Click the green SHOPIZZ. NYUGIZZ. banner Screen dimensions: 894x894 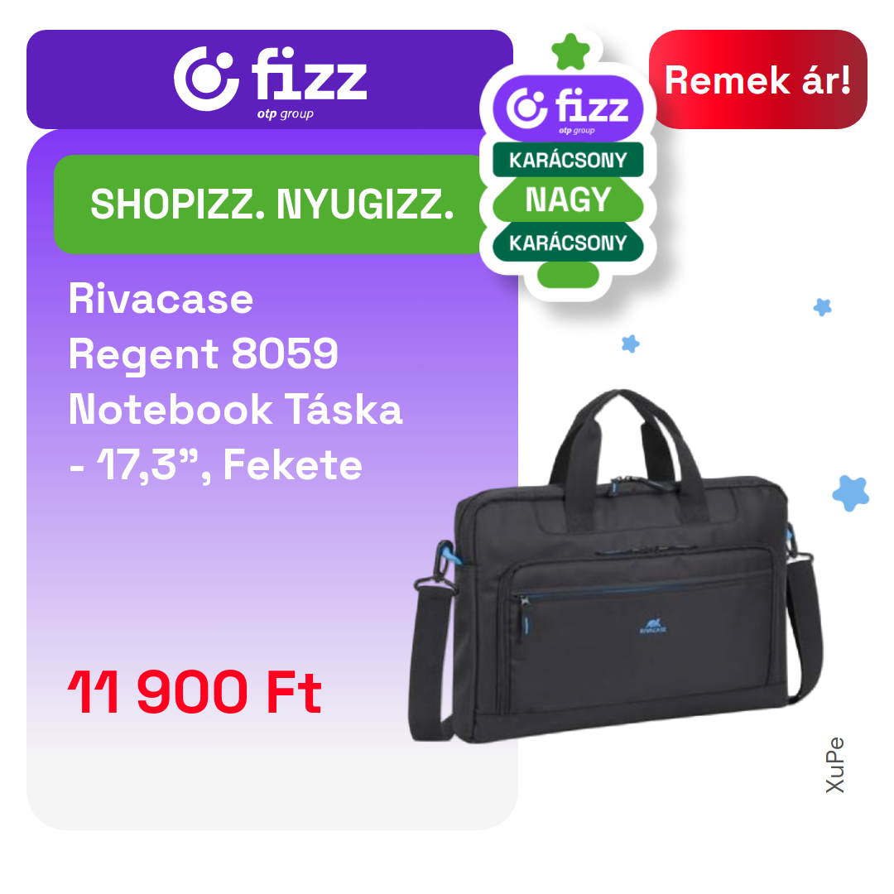[x=270, y=204]
